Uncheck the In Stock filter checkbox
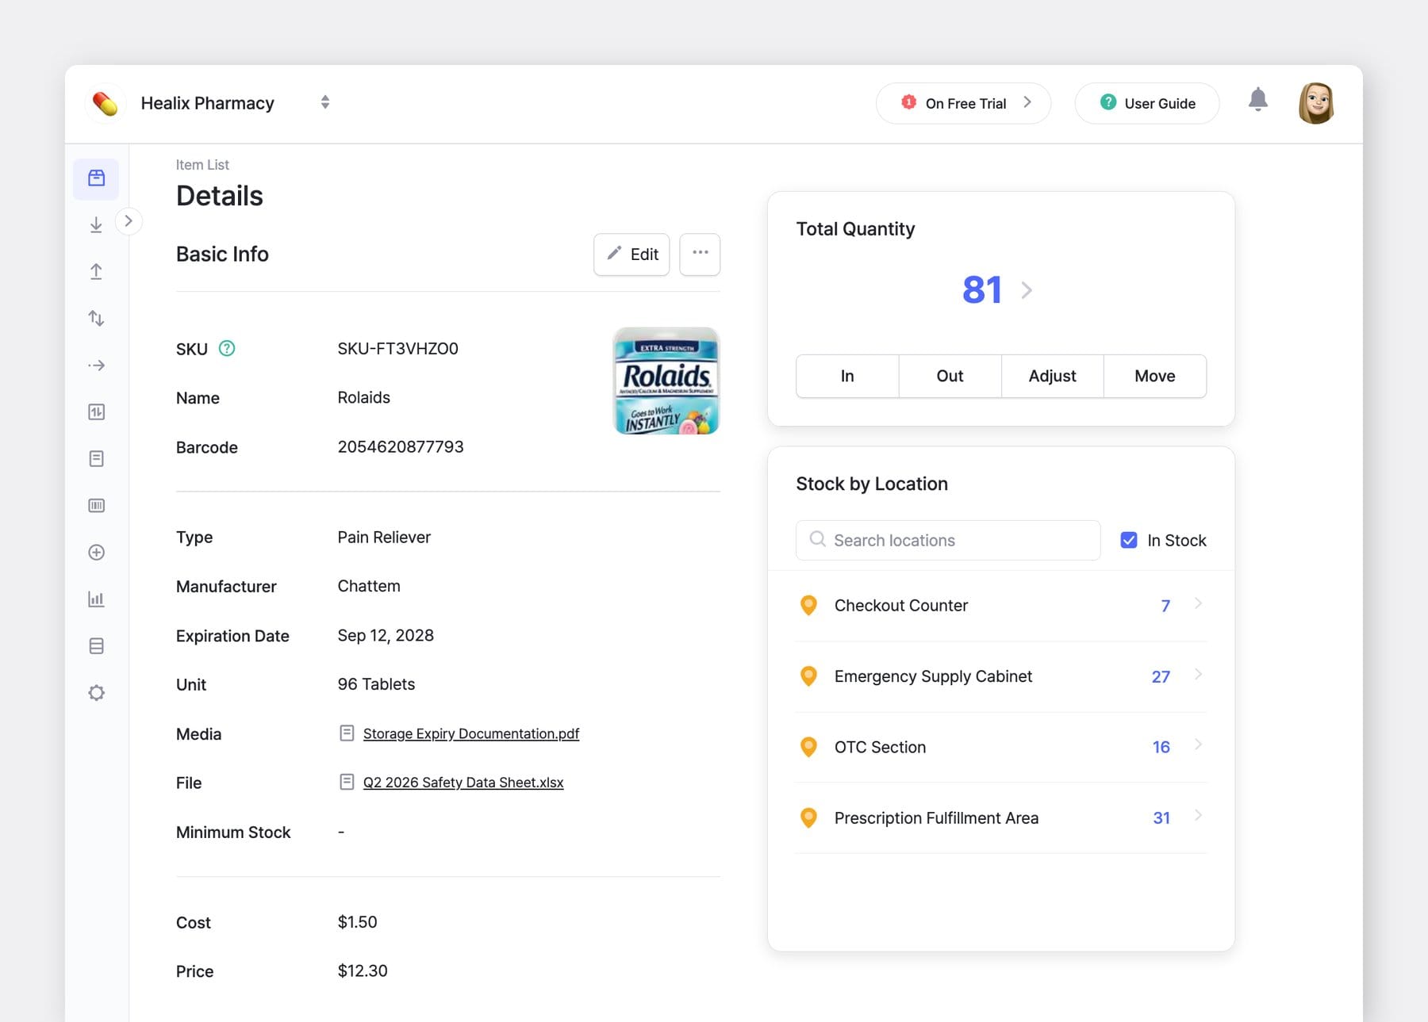The image size is (1428, 1022). pyautogui.click(x=1128, y=540)
